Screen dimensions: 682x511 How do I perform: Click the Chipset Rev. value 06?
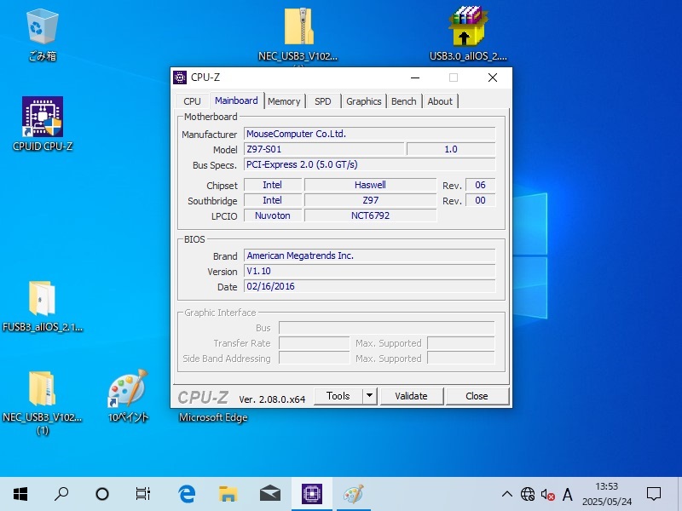[x=480, y=185]
